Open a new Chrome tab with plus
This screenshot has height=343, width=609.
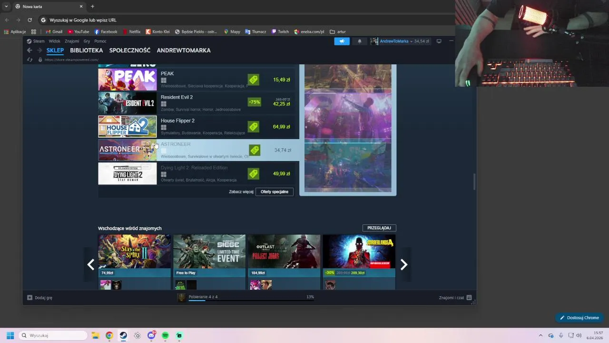point(92,6)
